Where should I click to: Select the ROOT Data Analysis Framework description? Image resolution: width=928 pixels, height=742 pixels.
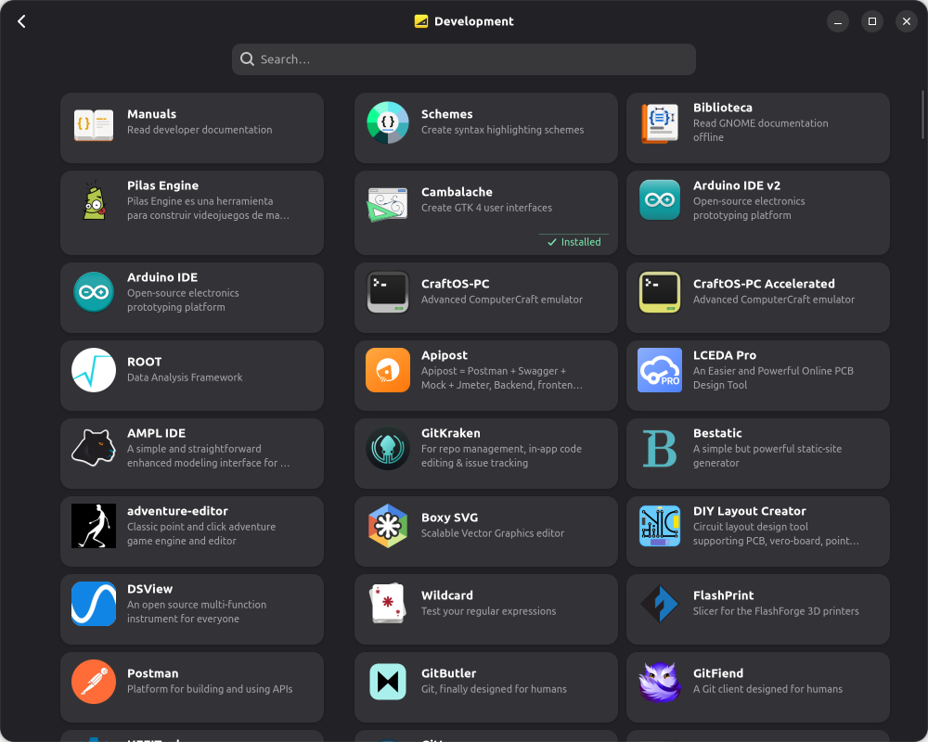185,377
